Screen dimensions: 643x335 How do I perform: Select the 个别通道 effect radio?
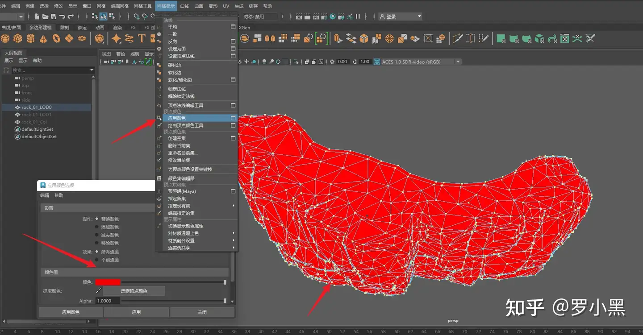tap(97, 260)
